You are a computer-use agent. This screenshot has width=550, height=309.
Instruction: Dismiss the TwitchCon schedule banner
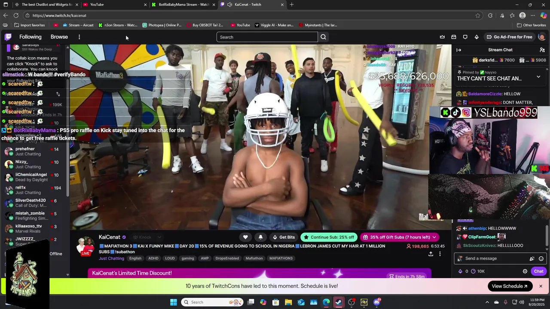tap(541, 286)
